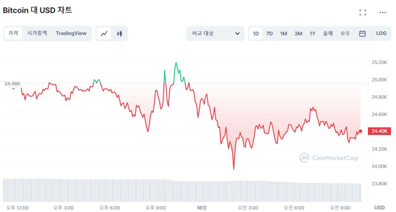
Task: Toggle the LOG scale
Action: pos(381,34)
